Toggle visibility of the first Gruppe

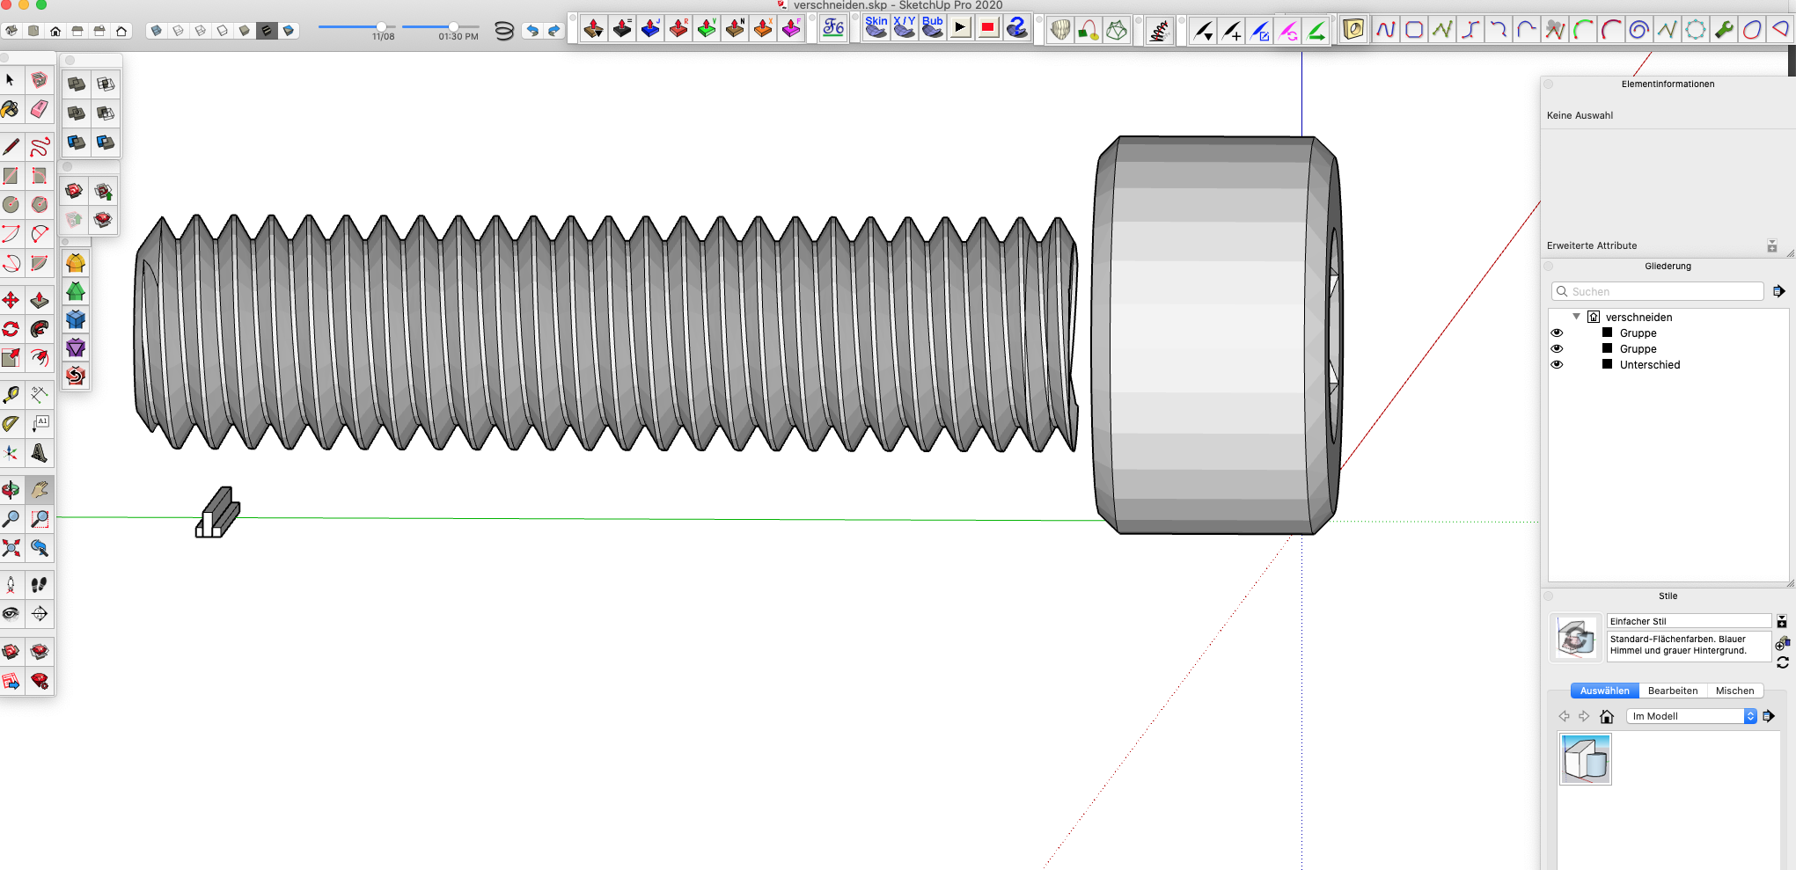point(1557,333)
